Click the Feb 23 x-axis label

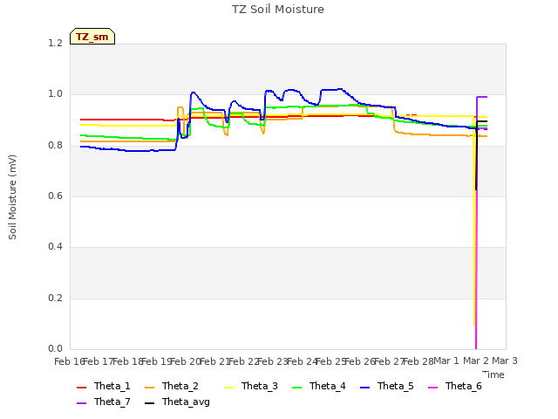pos(273,361)
